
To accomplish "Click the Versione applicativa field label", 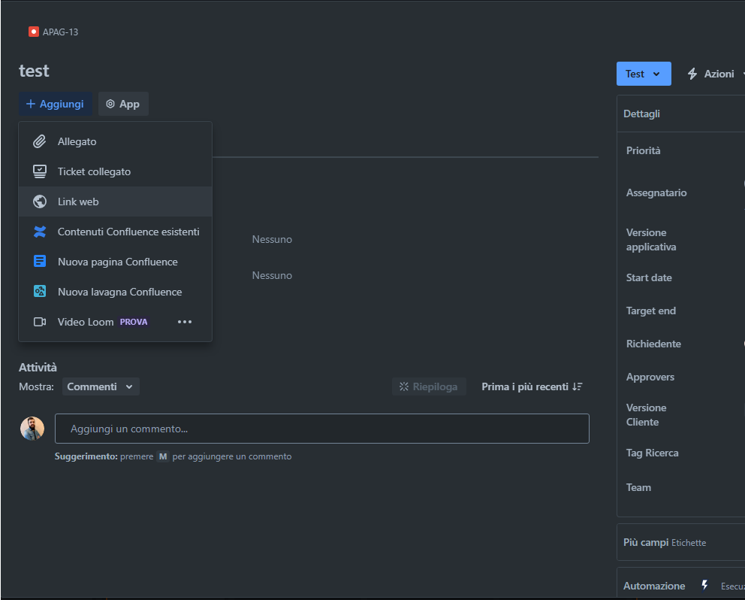I will (651, 239).
